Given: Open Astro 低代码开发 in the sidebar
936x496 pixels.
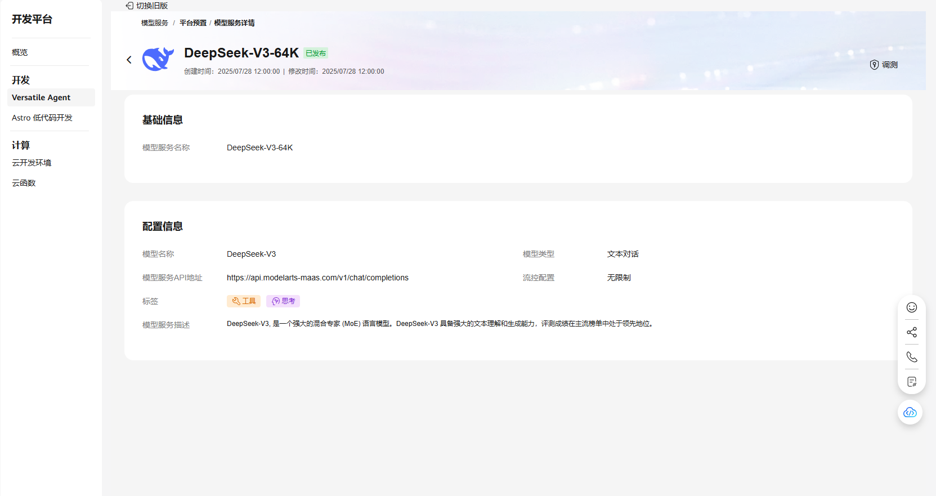Looking at the screenshot, I should pyautogui.click(x=42, y=118).
